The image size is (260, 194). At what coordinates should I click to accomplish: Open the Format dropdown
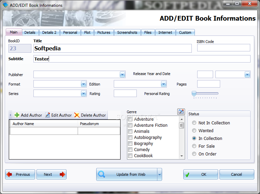pyautogui.click(x=84, y=84)
